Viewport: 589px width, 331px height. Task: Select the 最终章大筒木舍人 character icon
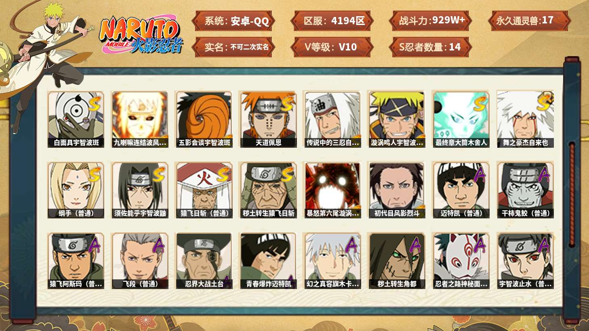[461, 119]
